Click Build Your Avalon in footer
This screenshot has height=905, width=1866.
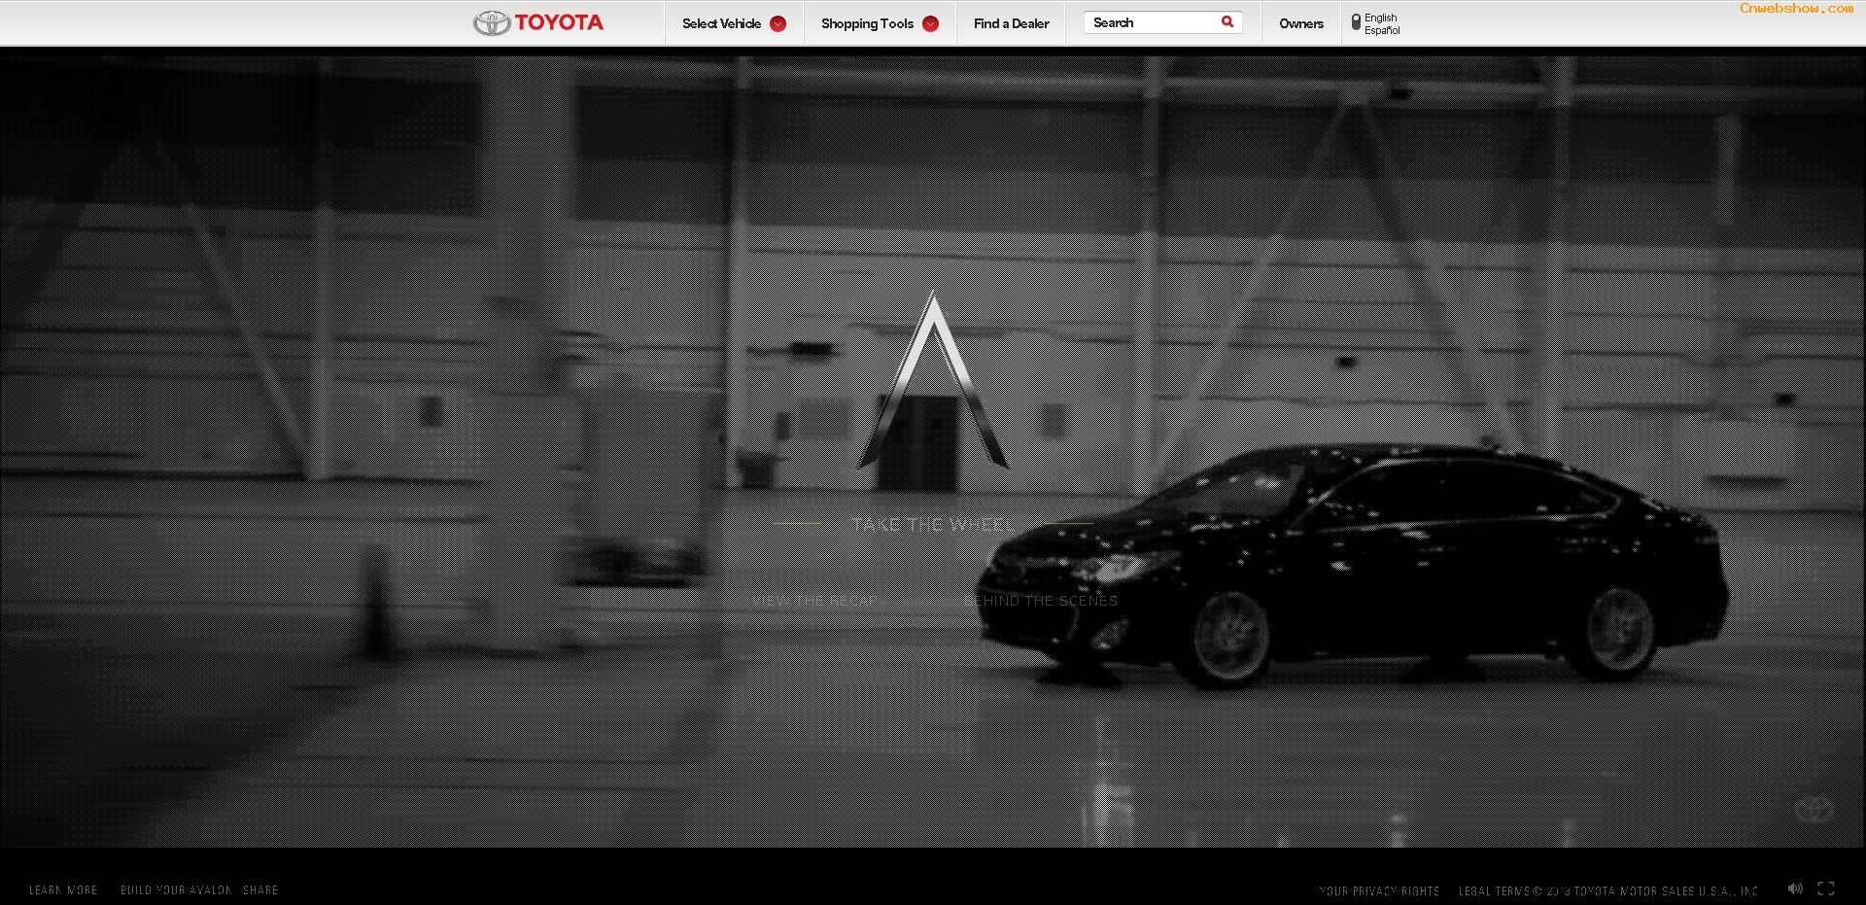(176, 889)
